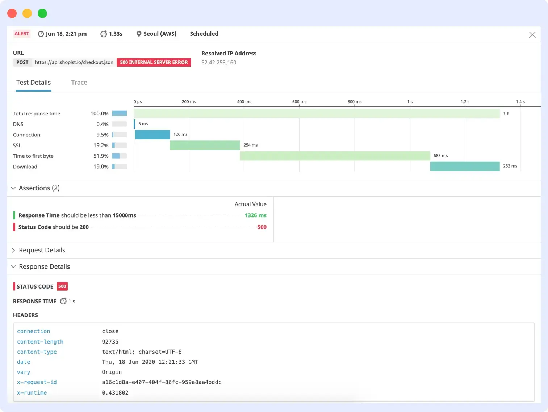Screen dimensions: 548x412
Task: Click the HEADERS section heading
Action: (x=25, y=315)
